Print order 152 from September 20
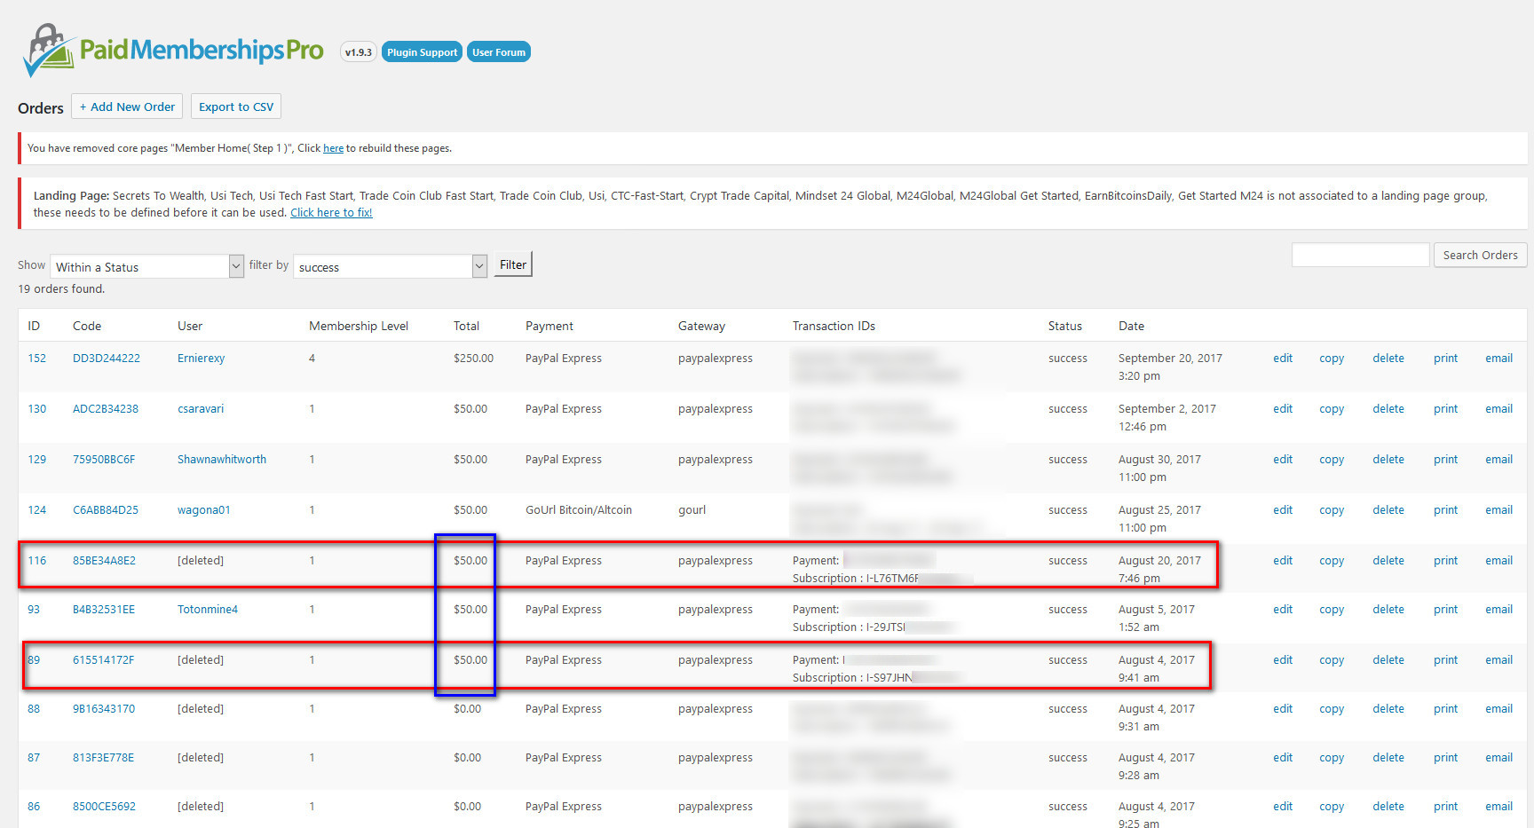The height and width of the screenshot is (828, 1534). [x=1445, y=359]
